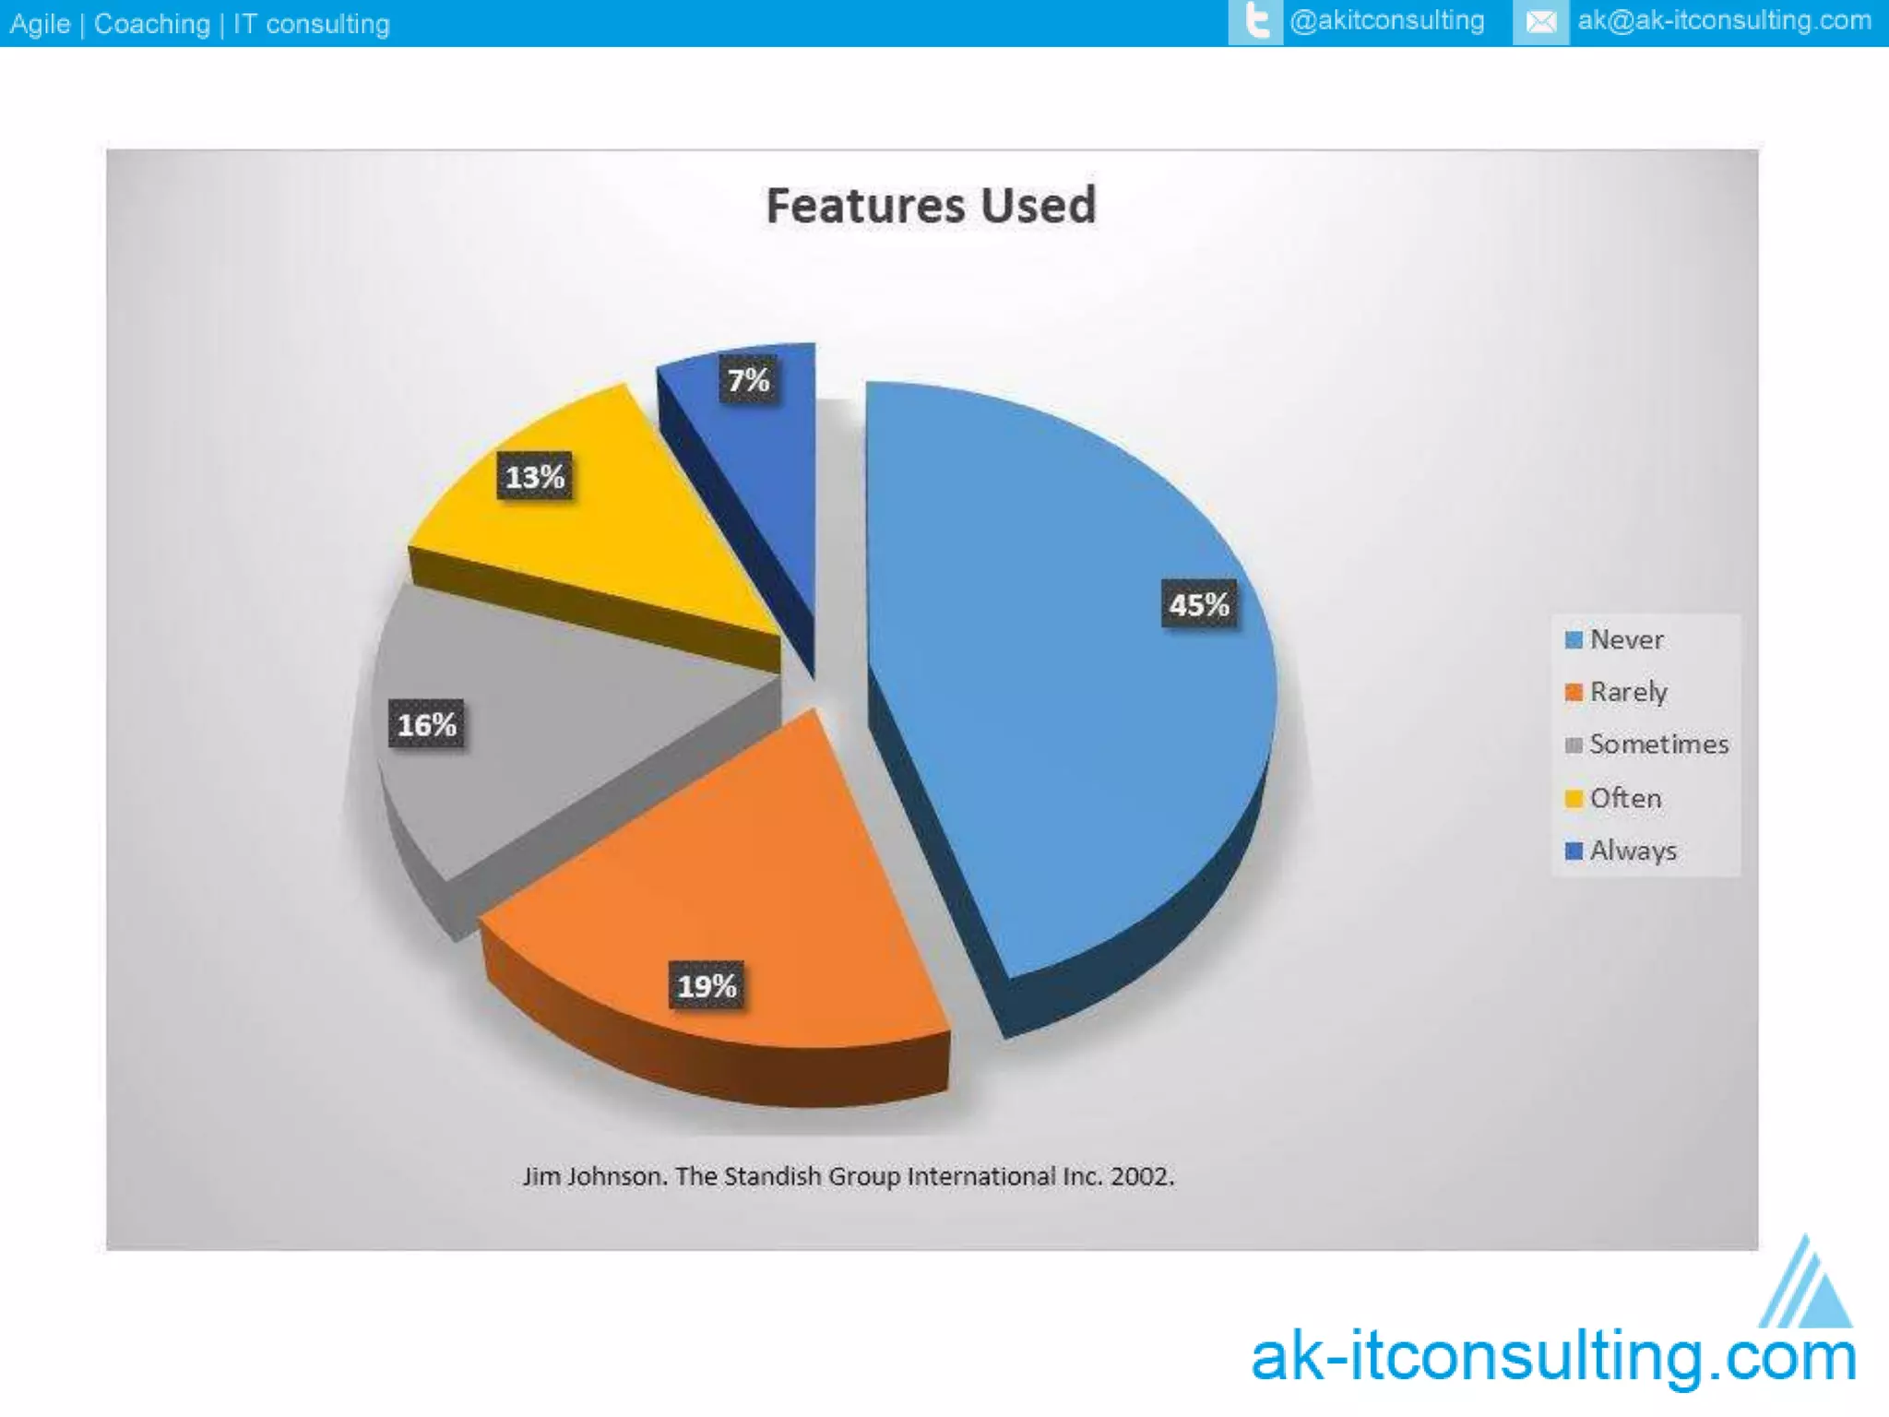Click the Features Used chart title
Image resolution: width=1889 pixels, height=1417 pixels.
point(931,206)
